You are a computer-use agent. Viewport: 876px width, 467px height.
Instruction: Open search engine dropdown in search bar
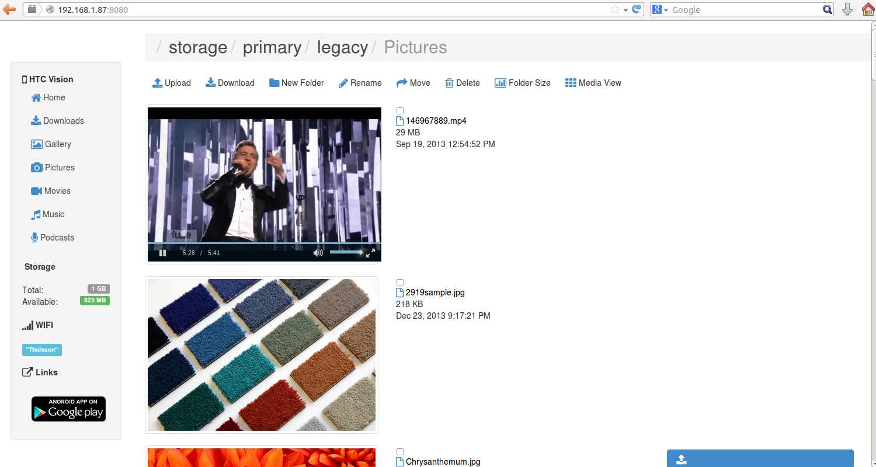coord(661,9)
